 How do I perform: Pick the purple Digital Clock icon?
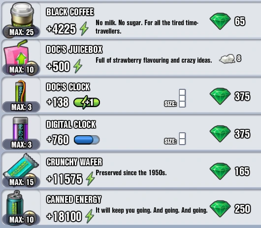(x=20, y=128)
